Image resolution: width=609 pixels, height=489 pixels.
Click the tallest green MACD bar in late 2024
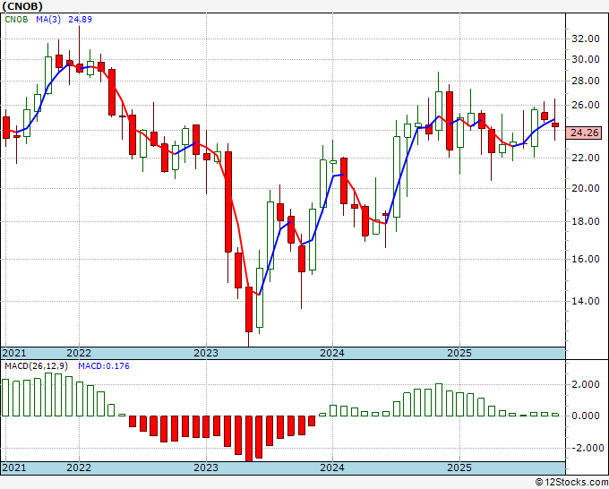(439, 400)
